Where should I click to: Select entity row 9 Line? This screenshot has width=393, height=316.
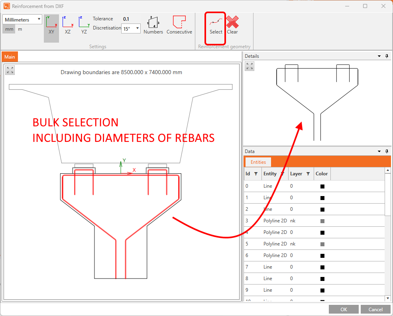point(314,290)
